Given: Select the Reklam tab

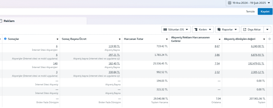Looking at the screenshot, I should point(9,21).
